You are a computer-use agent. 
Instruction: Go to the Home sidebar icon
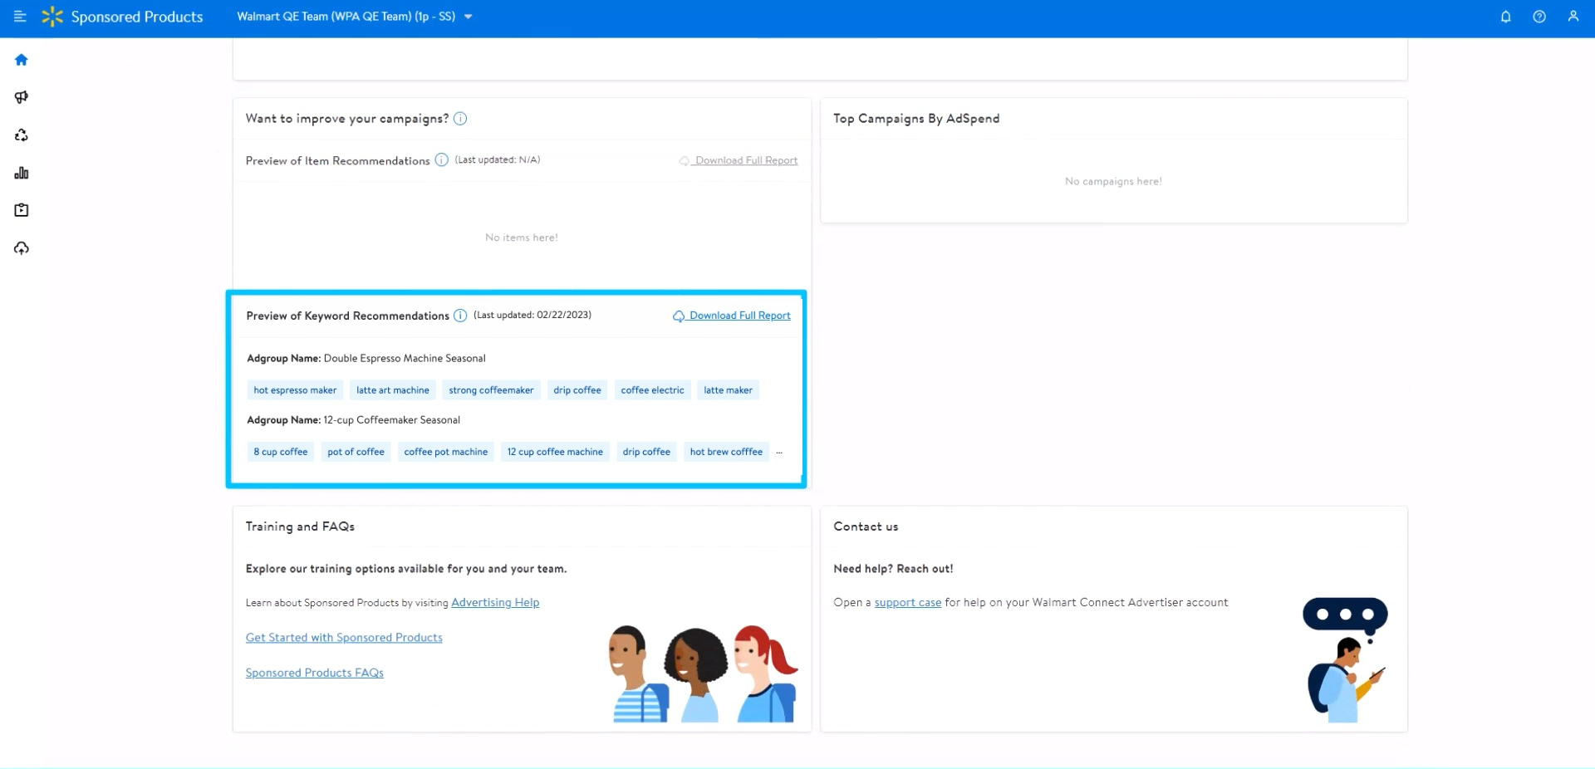click(22, 60)
